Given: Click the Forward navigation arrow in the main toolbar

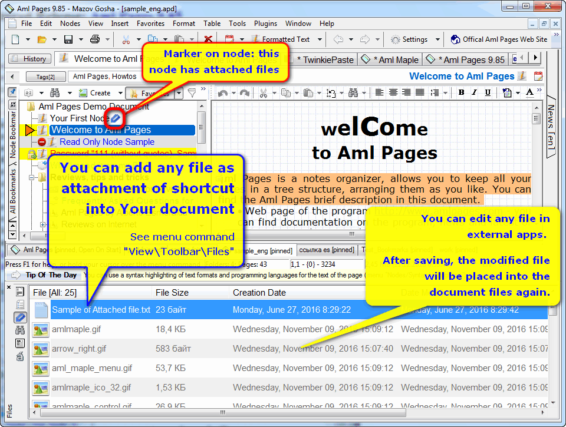Looking at the screenshot, I should click(365, 39).
